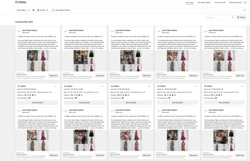This screenshot has height=161, width=250.
Task: Open the hamburger menu in header
Action: (x=245, y=3)
